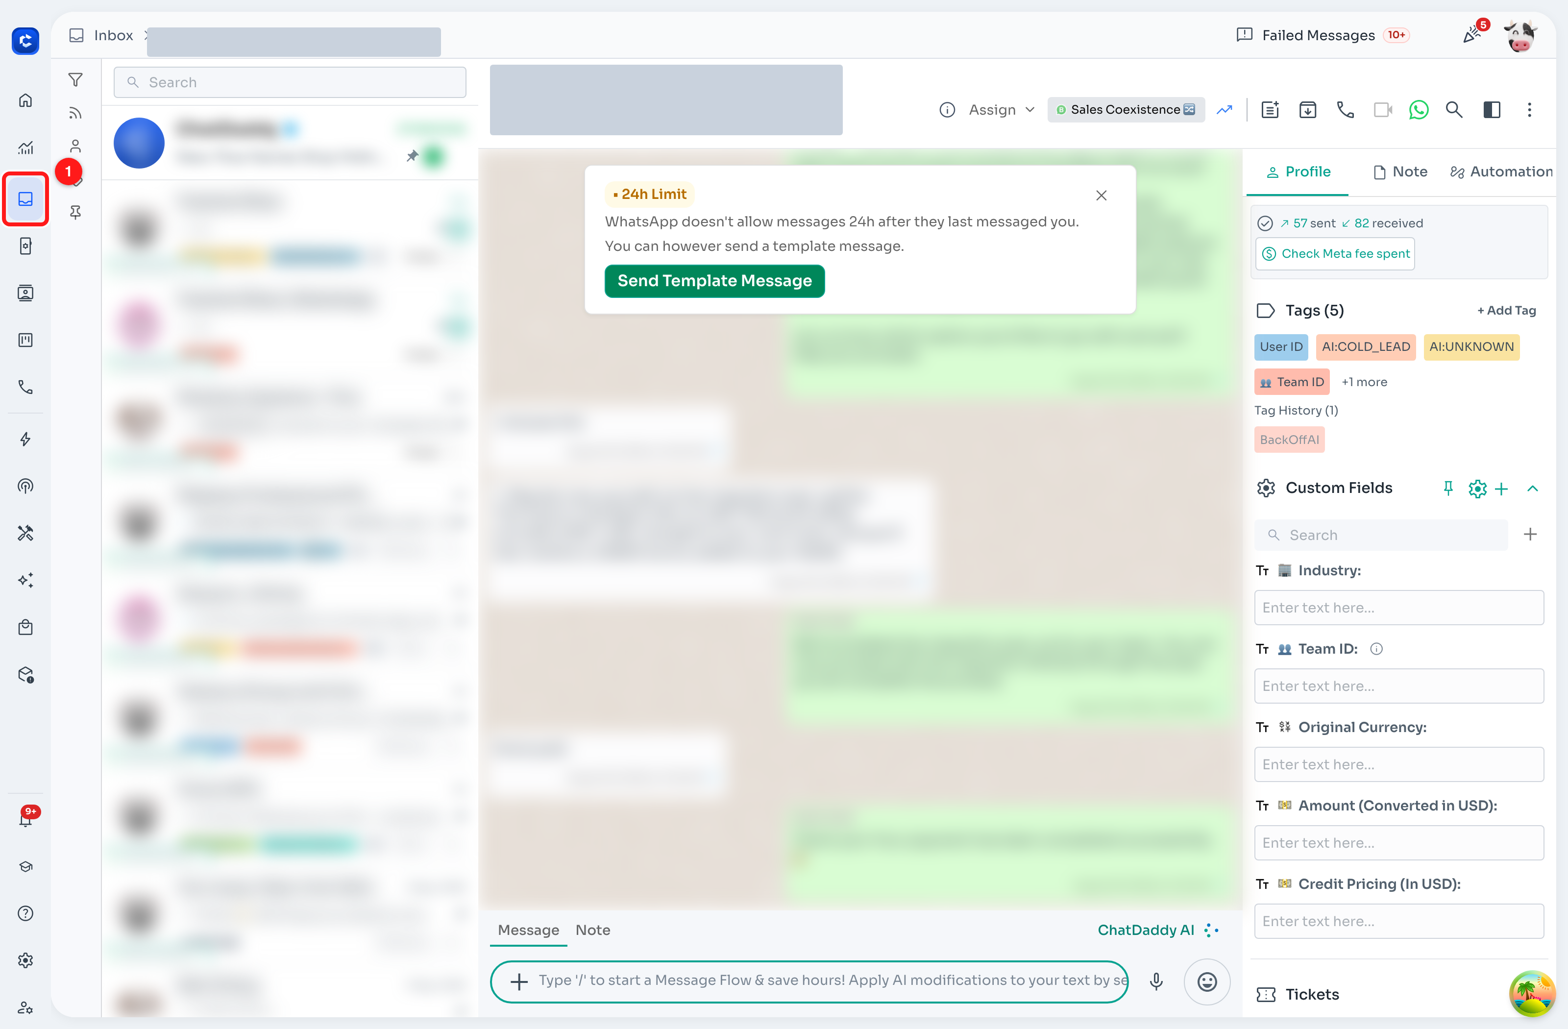This screenshot has height=1029, width=1568.
Task: Open ChatDaddy AI assistant
Action: point(1158,930)
